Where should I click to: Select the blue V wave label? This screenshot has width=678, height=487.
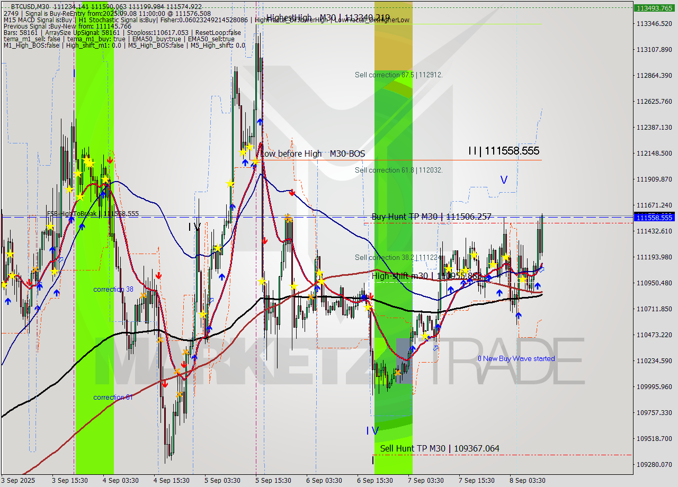tap(504, 181)
